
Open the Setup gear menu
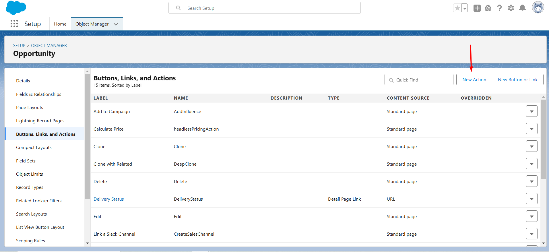click(x=511, y=8)
